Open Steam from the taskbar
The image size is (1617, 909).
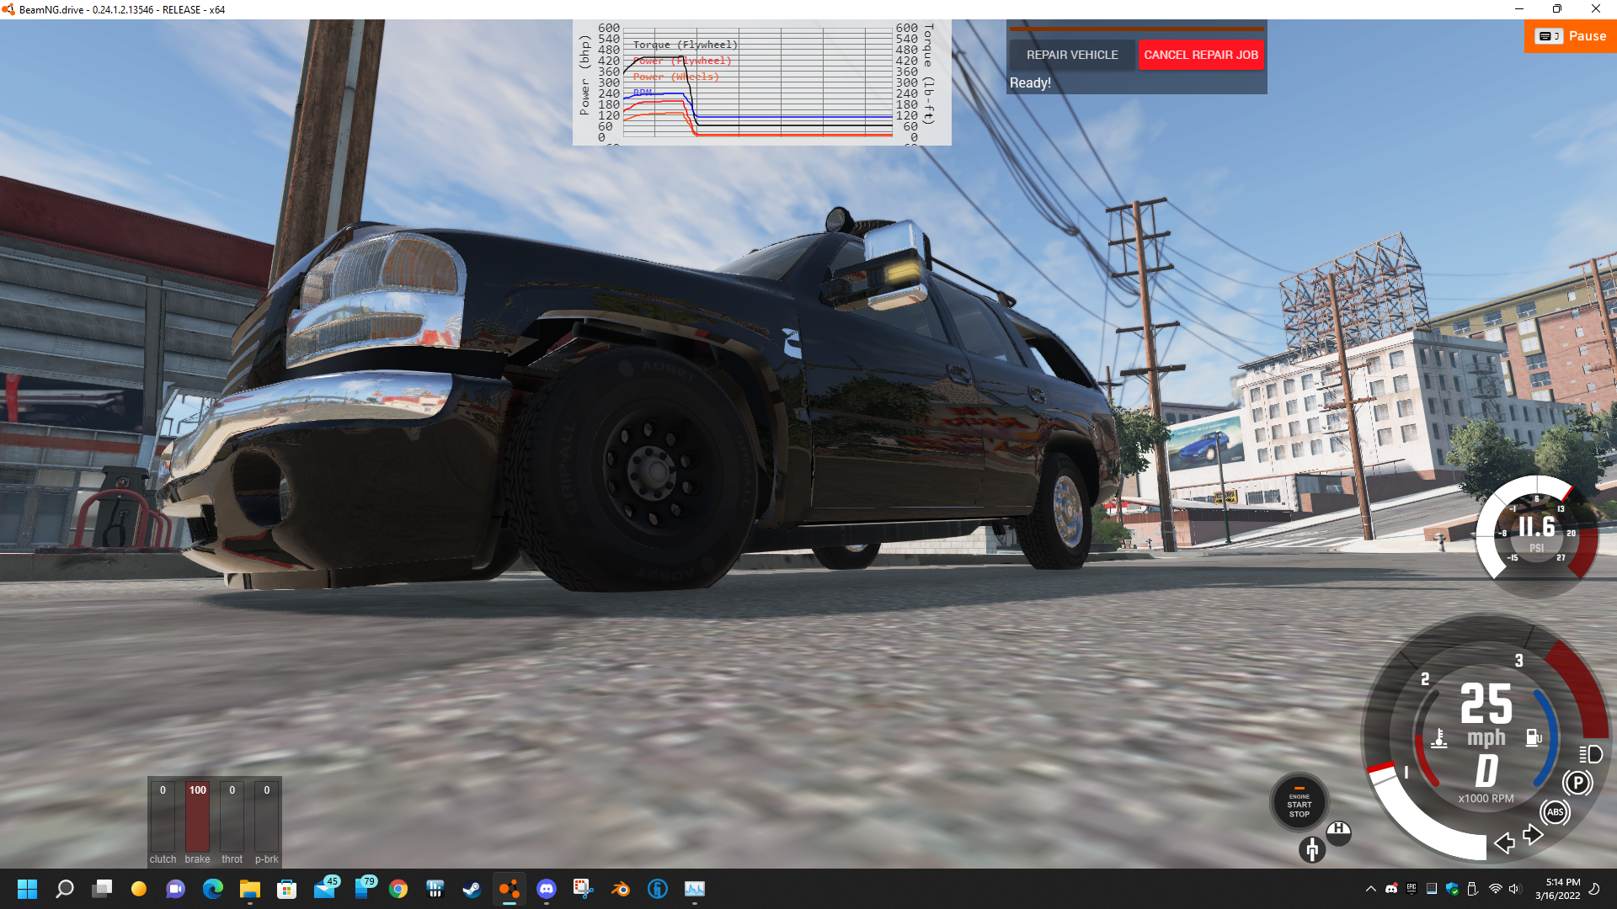tap(472, 889)
